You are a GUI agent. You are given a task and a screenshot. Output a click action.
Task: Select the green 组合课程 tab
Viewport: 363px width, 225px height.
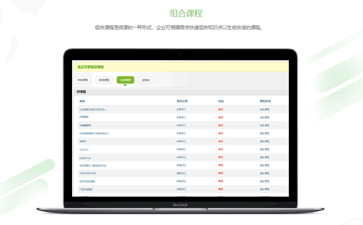click(125, 80)
